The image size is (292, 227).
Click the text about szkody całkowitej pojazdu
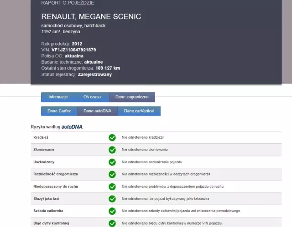[x=181, y=211]
